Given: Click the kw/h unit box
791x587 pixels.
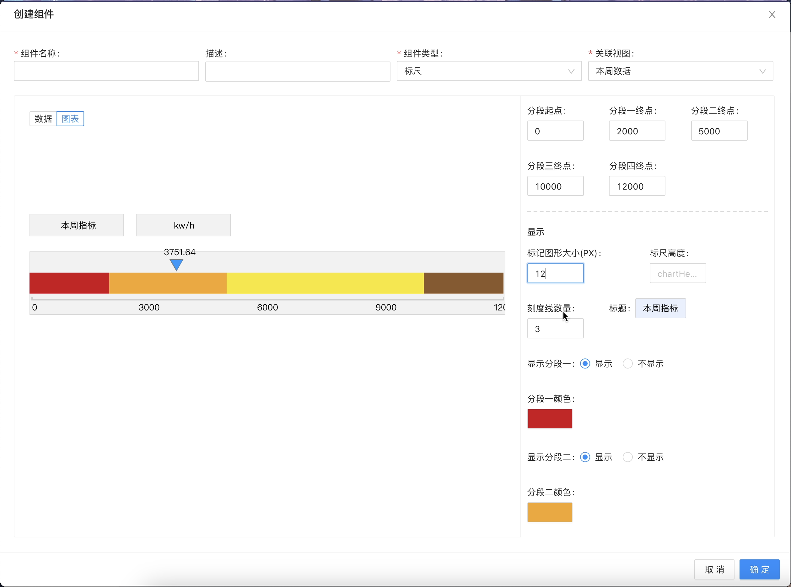Looking at the screenshot, I should tap(183, 225).
